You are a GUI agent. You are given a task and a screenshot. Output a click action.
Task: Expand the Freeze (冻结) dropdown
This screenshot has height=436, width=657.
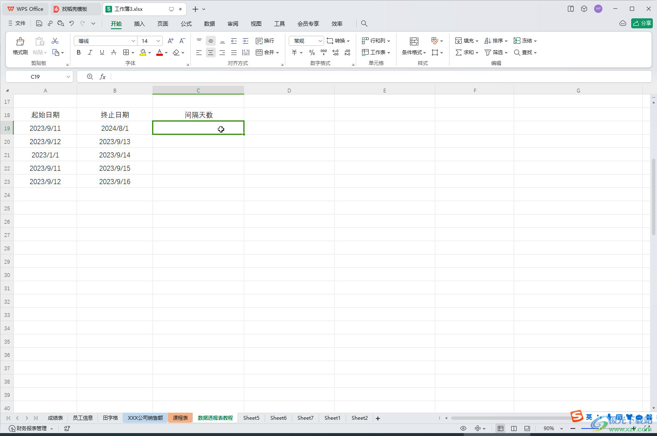pos(535,41)
